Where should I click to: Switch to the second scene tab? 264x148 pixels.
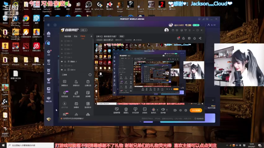(76, 36)
